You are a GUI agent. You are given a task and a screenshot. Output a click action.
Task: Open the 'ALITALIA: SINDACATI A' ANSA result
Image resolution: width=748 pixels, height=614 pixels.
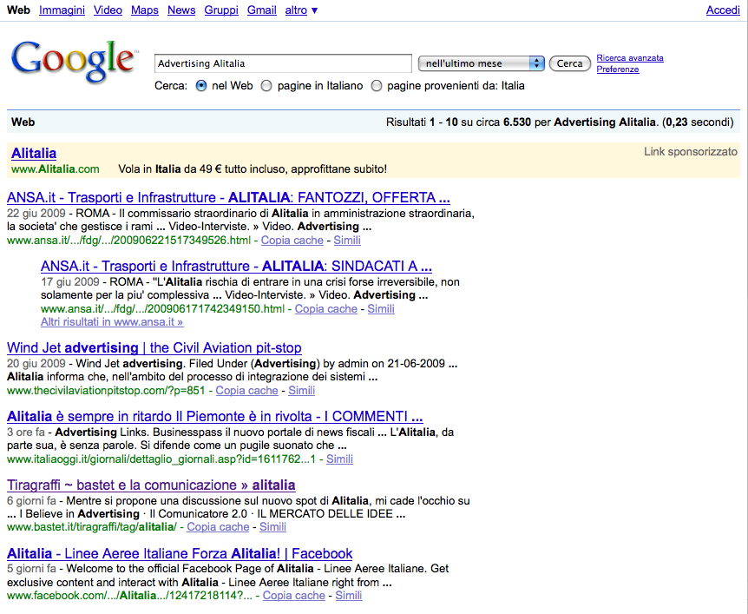[x=236, y=266]
